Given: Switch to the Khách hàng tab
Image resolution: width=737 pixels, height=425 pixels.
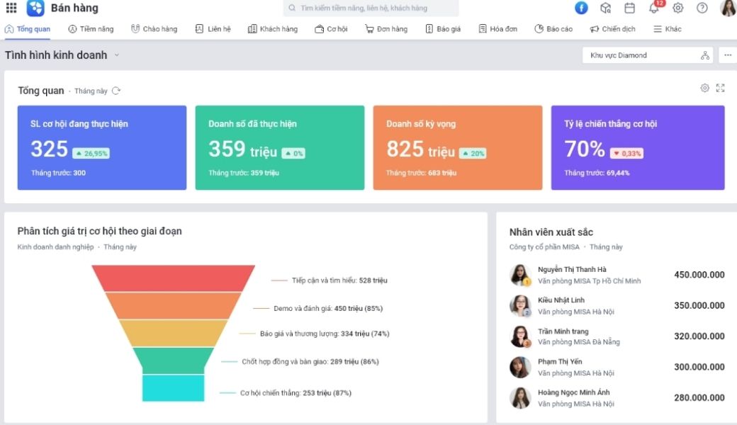Looking at the screenshot, I should coord(273,29).
